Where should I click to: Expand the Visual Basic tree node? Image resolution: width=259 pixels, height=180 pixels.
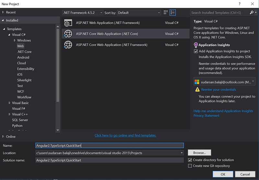9,103
